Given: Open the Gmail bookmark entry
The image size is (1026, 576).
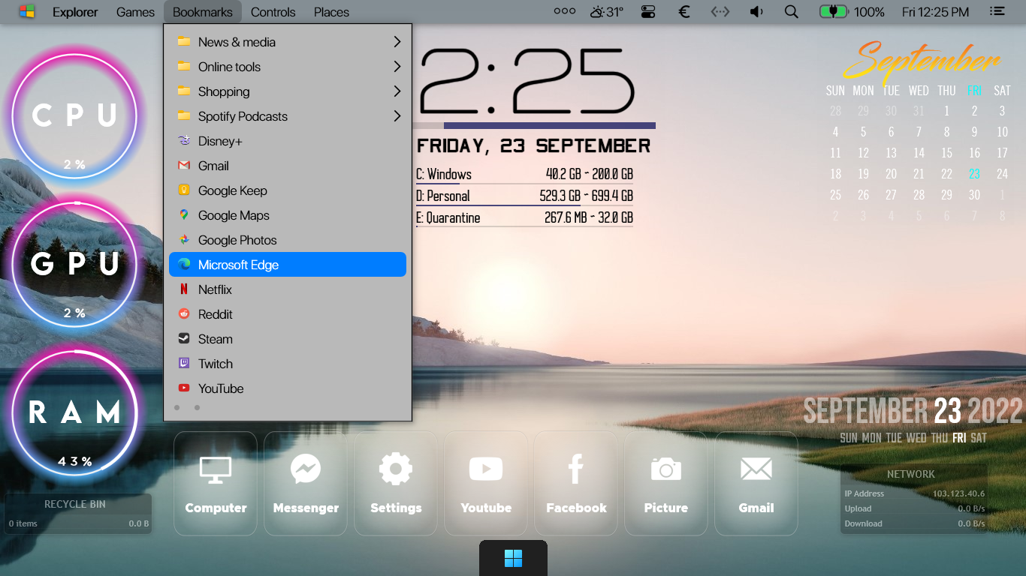Looking at the screenshot, I should [288, 166].
